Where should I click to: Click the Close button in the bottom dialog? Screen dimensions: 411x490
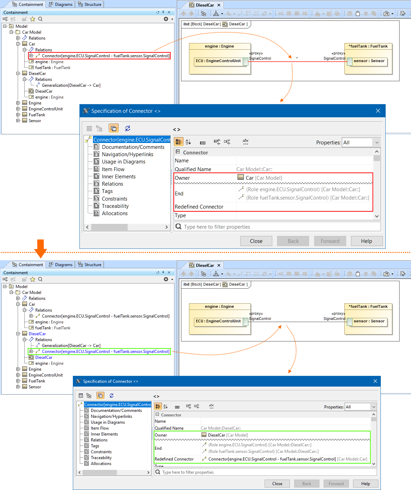(277, 484)
